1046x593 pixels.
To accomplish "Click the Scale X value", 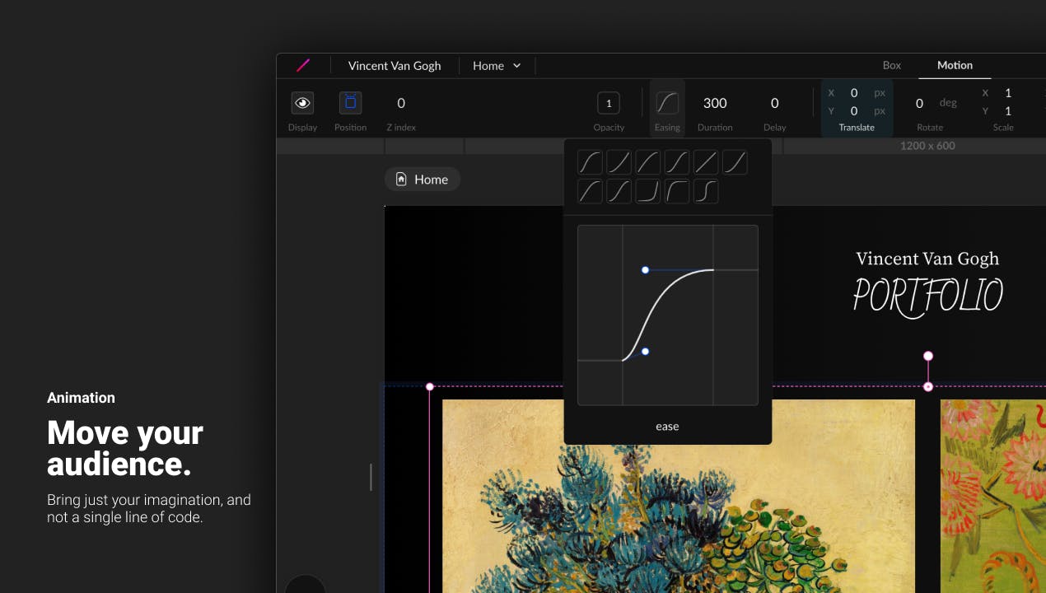I will pyautogui.click(x=1008, y=93).
